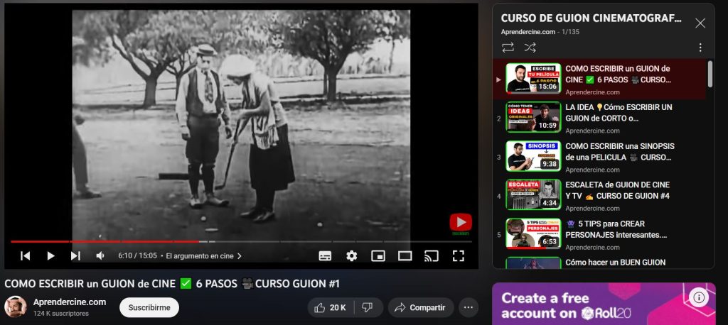Open Aprendercine.com channel name below video
Image resolution: width=728 pixels, height=325 pixels.
70,302
